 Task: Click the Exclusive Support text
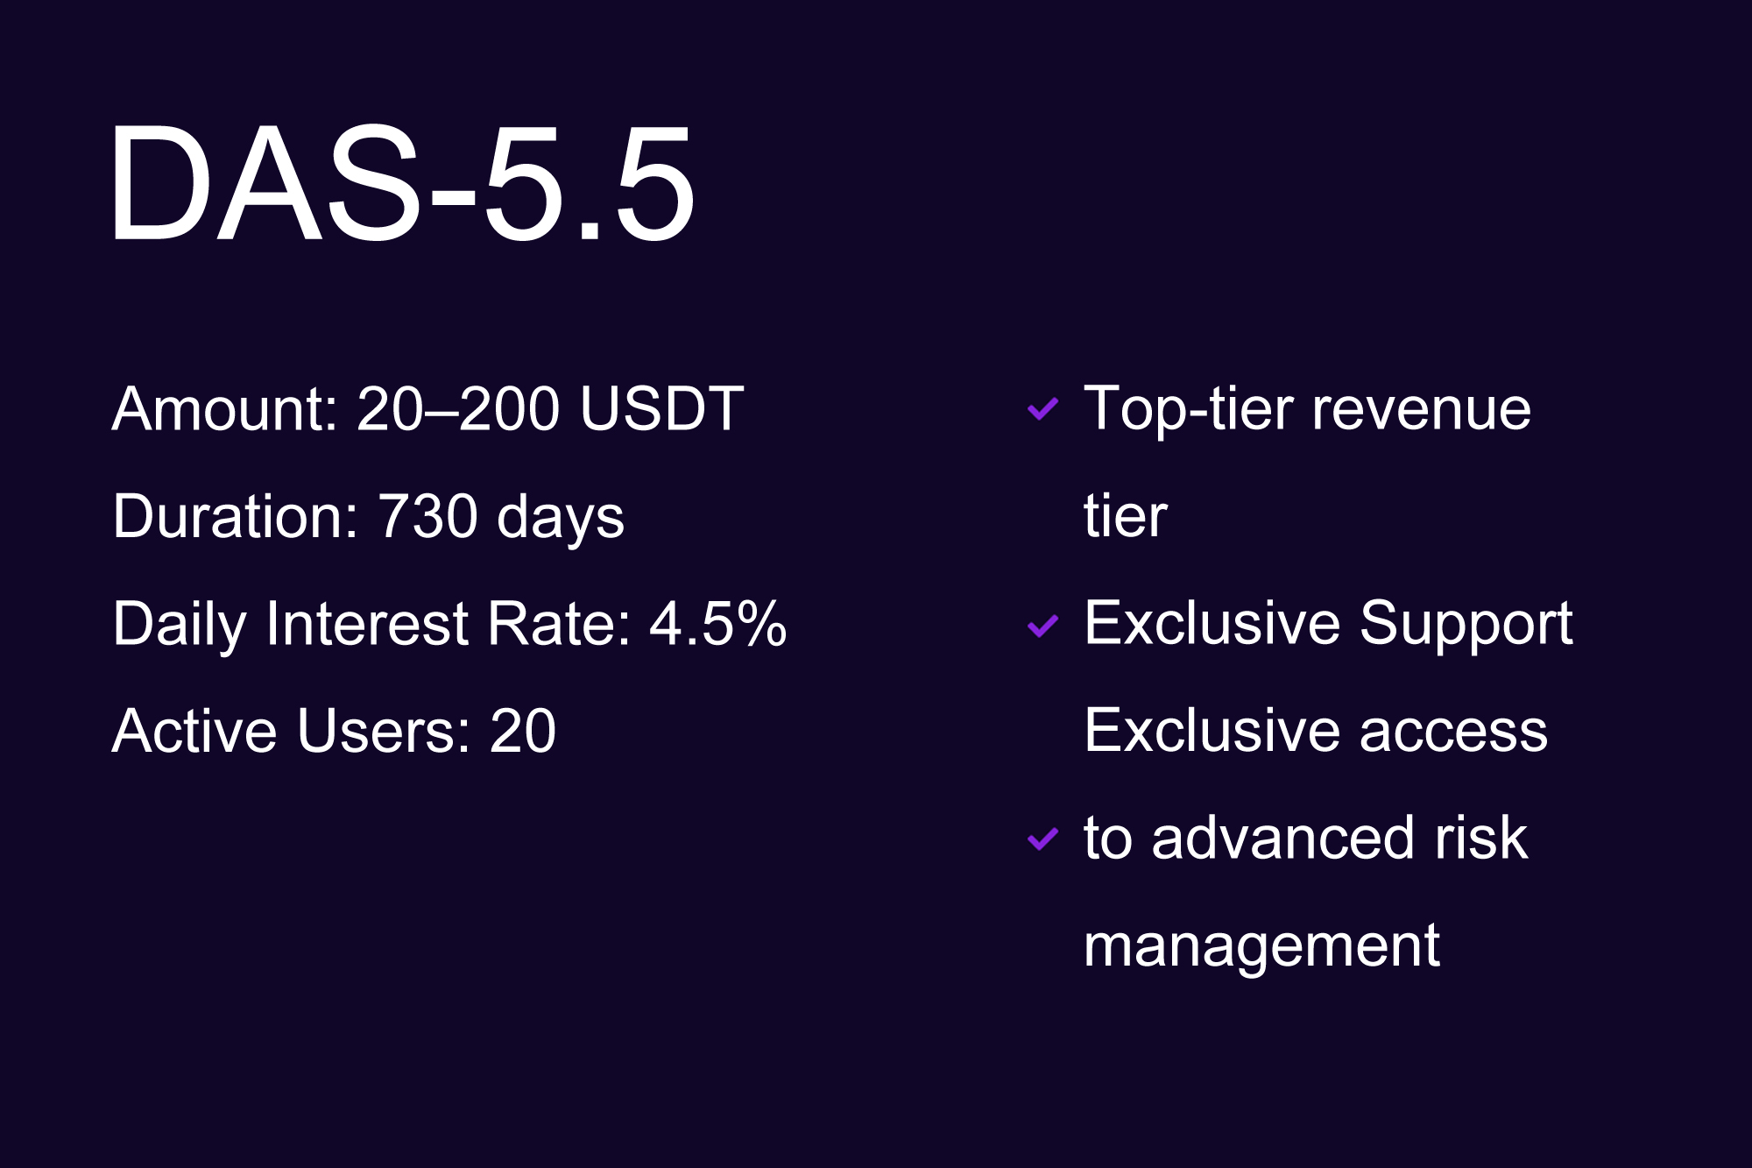click(1328, 624)
